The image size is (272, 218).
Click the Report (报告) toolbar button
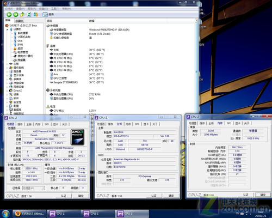tap(48, 14)
